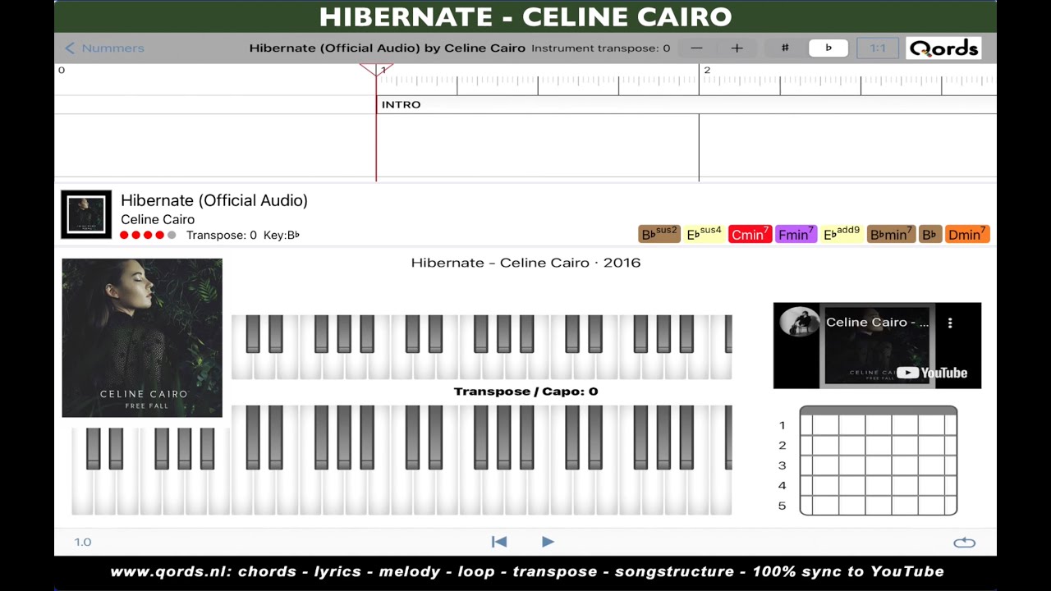
Task: Select the Dmin7 chord chip
Action: [967, 234]
